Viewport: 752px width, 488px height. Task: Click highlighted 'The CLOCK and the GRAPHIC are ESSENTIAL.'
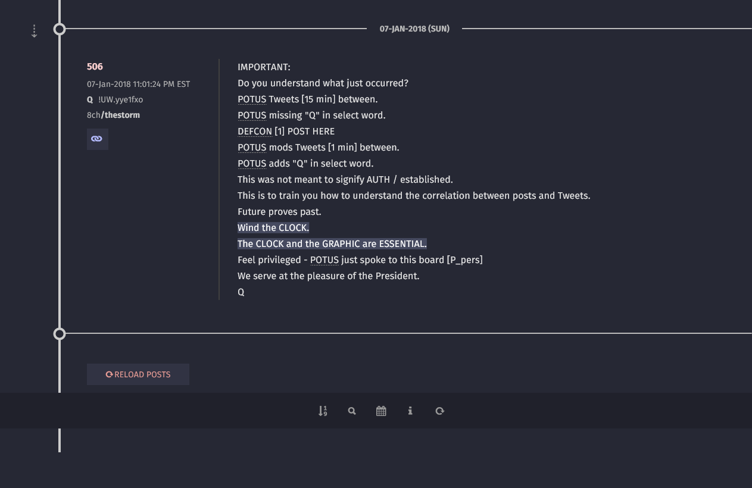[x=332, y=244]
